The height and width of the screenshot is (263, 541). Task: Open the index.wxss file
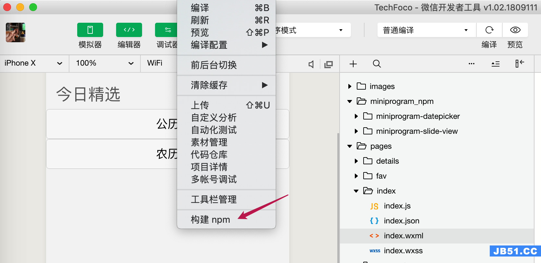(x=437, y=251)
